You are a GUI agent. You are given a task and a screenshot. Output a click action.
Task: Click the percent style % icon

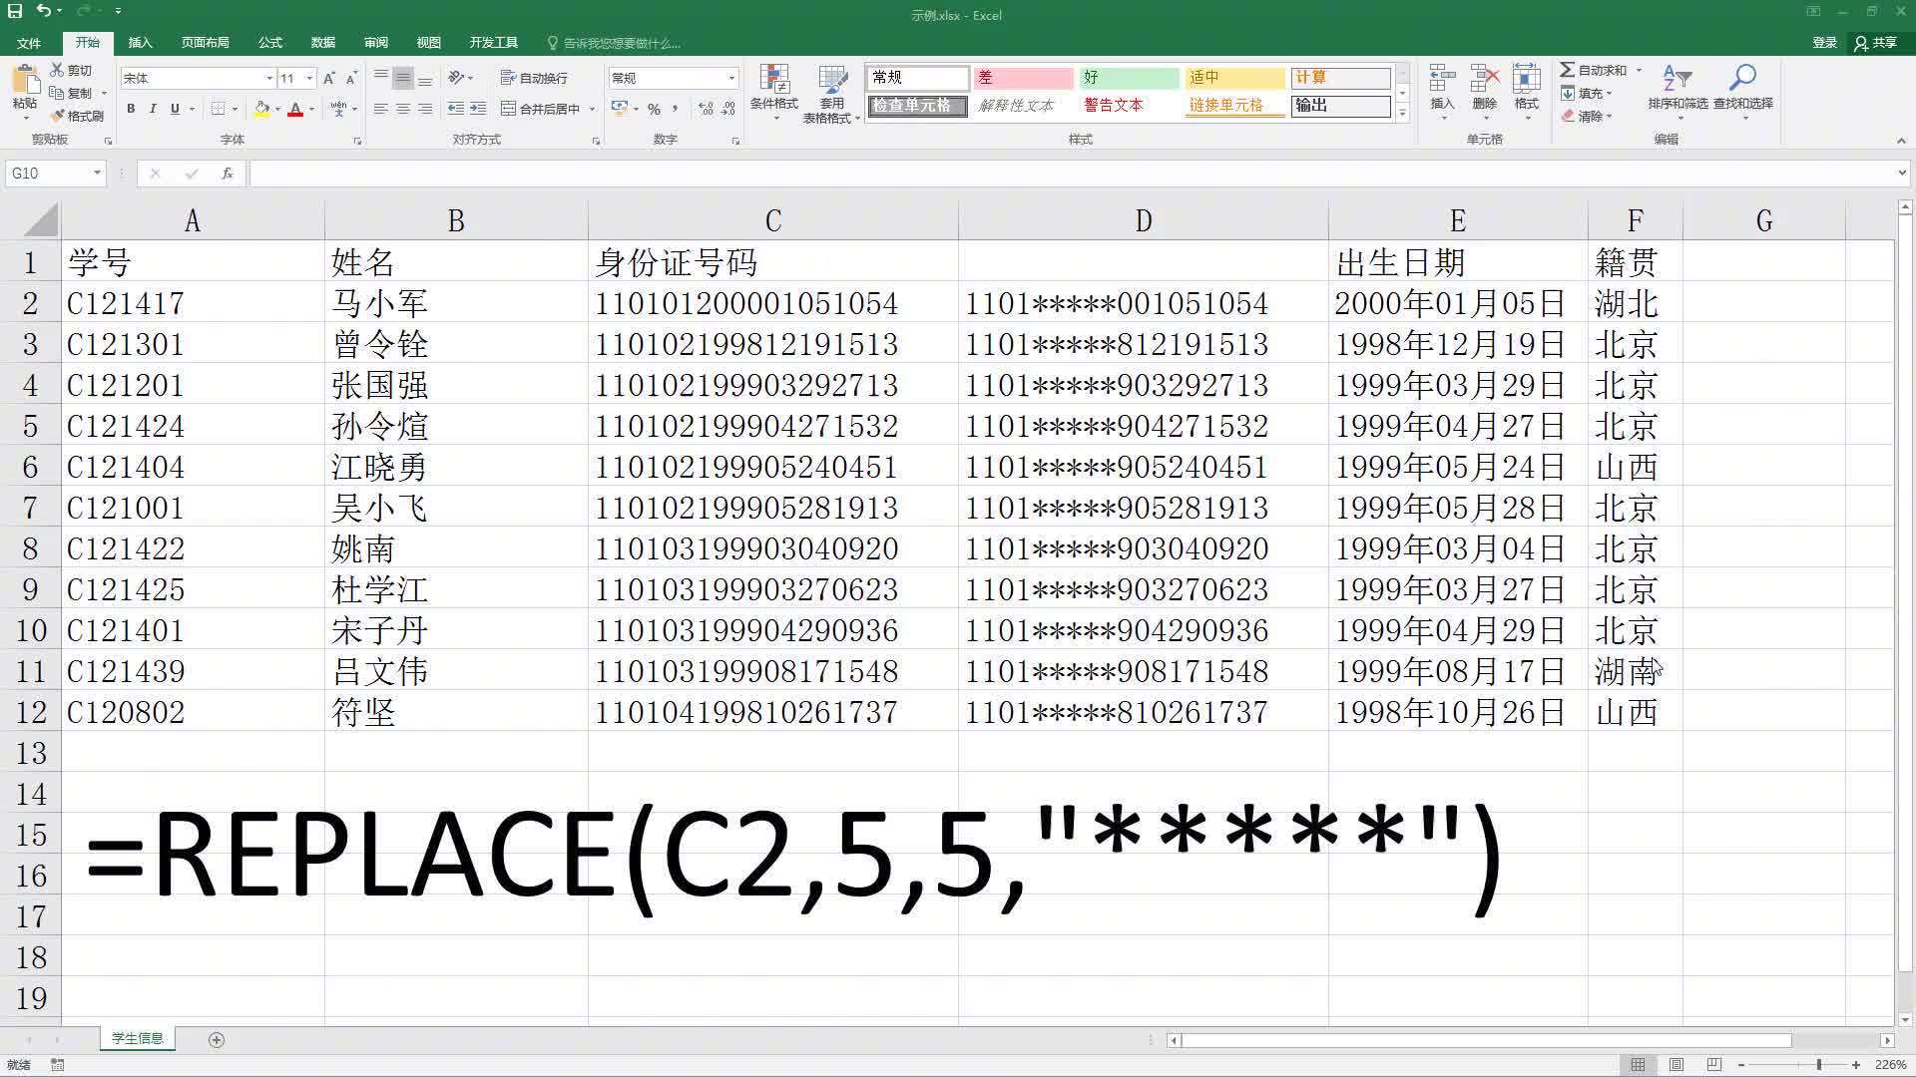654,109
